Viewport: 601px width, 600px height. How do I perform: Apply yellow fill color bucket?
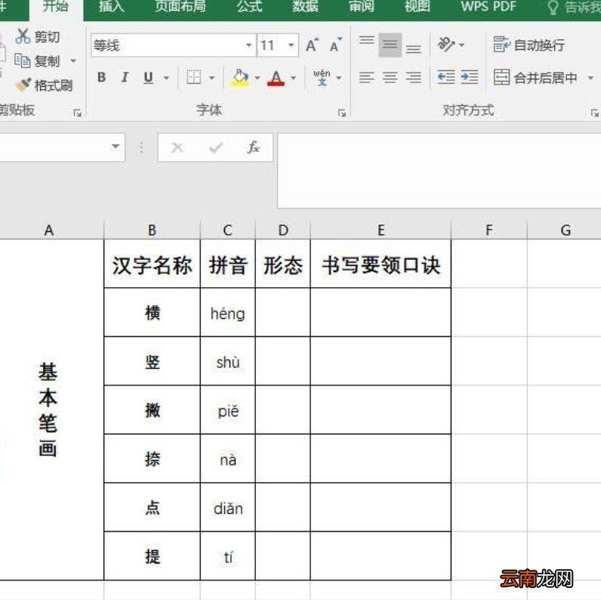(x=240, y=78)
